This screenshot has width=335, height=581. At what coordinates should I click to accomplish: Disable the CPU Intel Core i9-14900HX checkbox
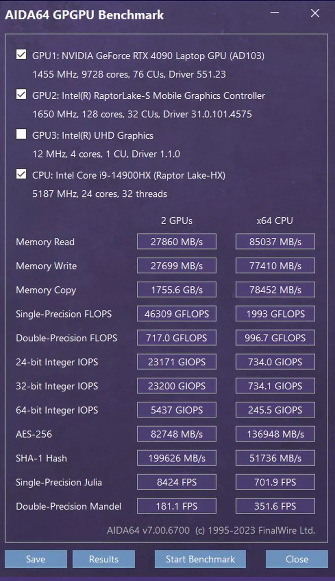coord(21,175)
